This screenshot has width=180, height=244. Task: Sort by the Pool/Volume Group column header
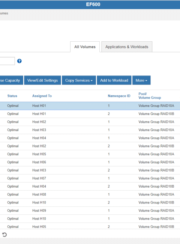(150, 96)
